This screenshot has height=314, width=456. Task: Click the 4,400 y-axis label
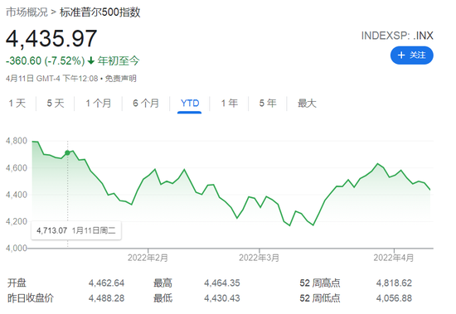click(x=17, y=195)
